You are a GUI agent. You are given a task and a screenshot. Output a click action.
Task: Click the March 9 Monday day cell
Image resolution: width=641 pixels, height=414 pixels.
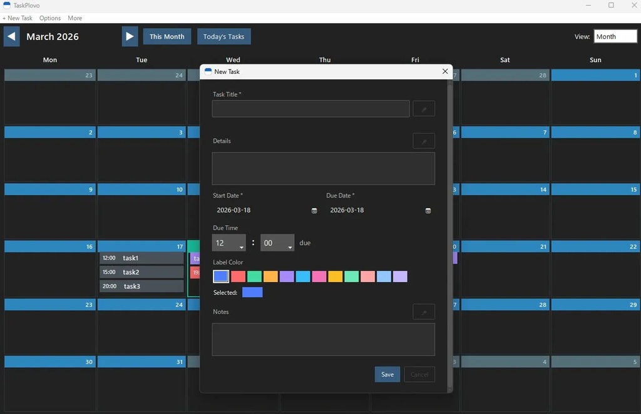50,211
